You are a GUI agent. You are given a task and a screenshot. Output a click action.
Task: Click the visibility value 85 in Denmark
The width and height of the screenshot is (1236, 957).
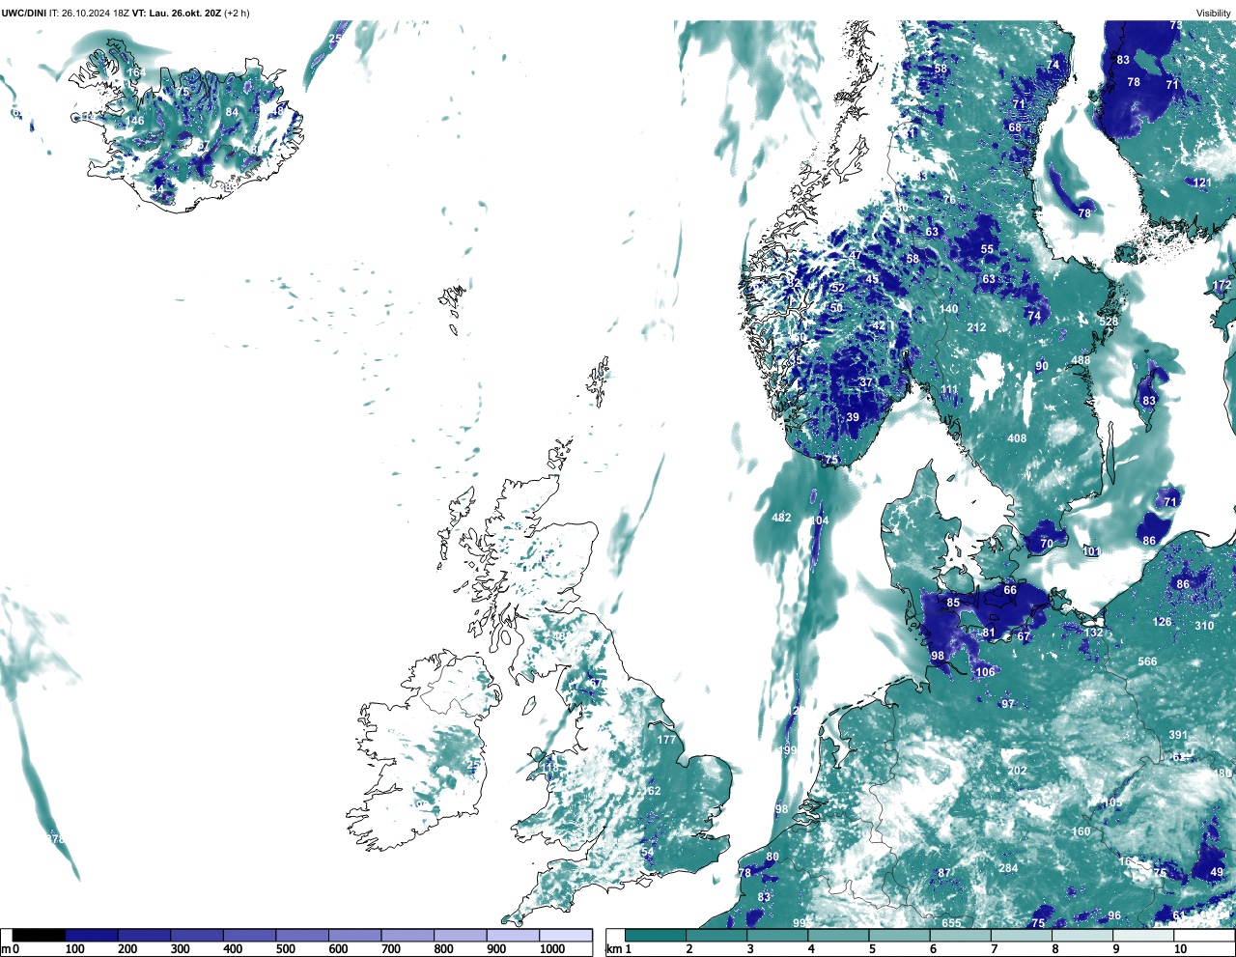953,603
